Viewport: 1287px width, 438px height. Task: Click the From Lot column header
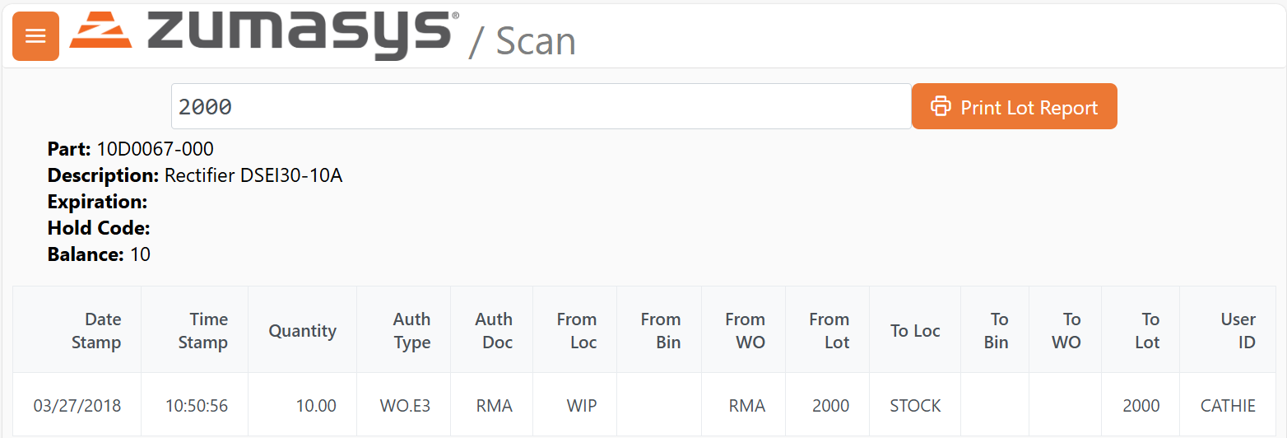(x=829, y=331)
